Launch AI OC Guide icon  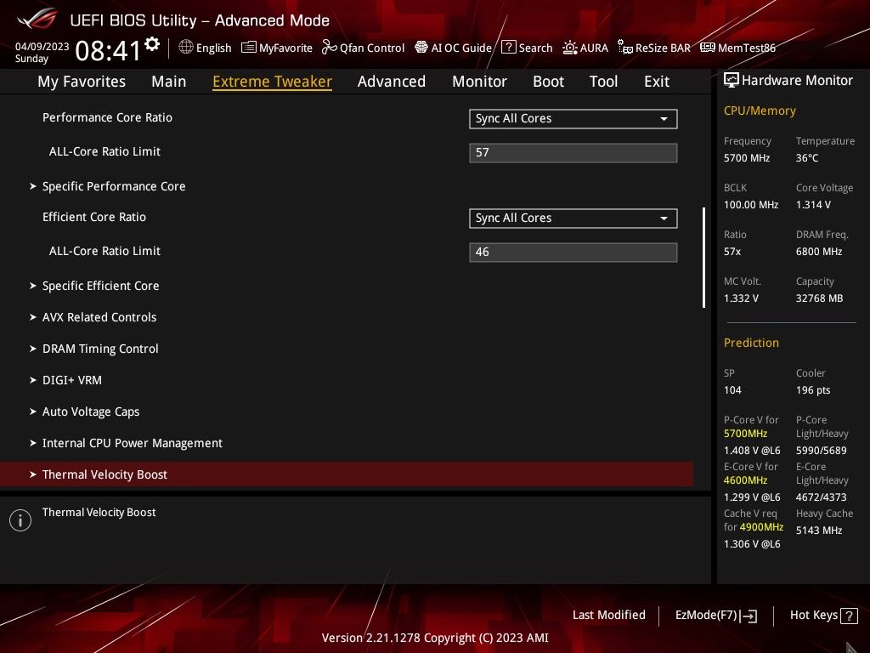(x=421, y=48)
